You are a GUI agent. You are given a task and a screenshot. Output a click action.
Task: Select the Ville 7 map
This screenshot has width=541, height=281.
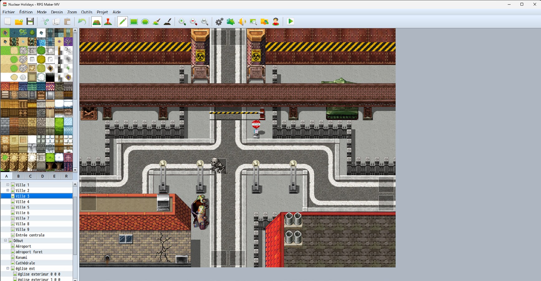point(22,219)
